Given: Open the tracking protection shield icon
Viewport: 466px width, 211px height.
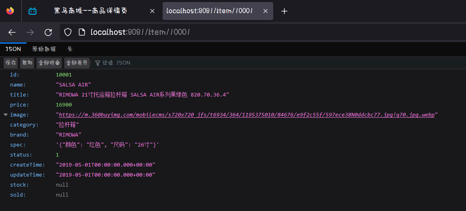Looking at the screenshot, I should coord(68,32).
